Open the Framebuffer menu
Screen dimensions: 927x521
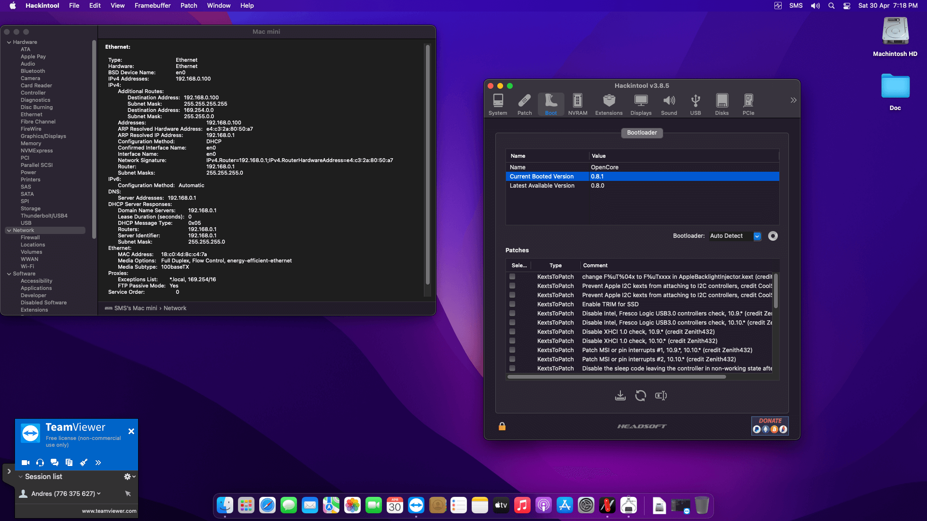[153, 5]
